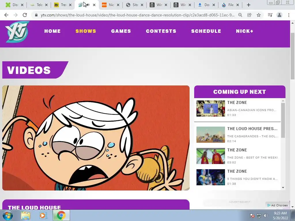Click the Chrome taskbar icon
This screenshot has height=221, width=295.
click(61, 216)
